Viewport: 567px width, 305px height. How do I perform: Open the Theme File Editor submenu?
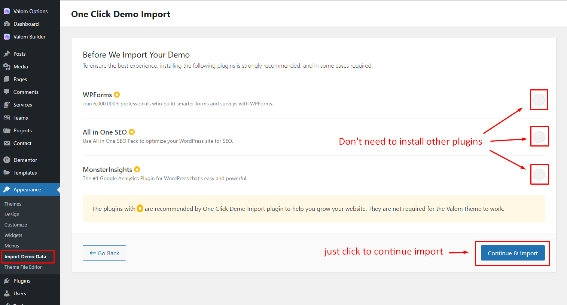(23, 267)
